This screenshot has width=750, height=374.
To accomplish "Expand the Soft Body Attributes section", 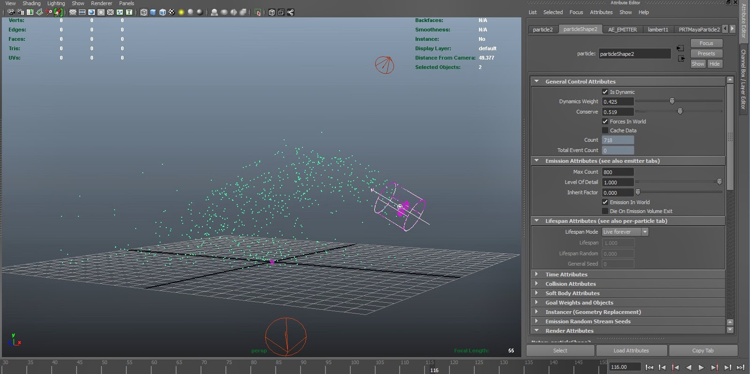I will pos(536,293).
